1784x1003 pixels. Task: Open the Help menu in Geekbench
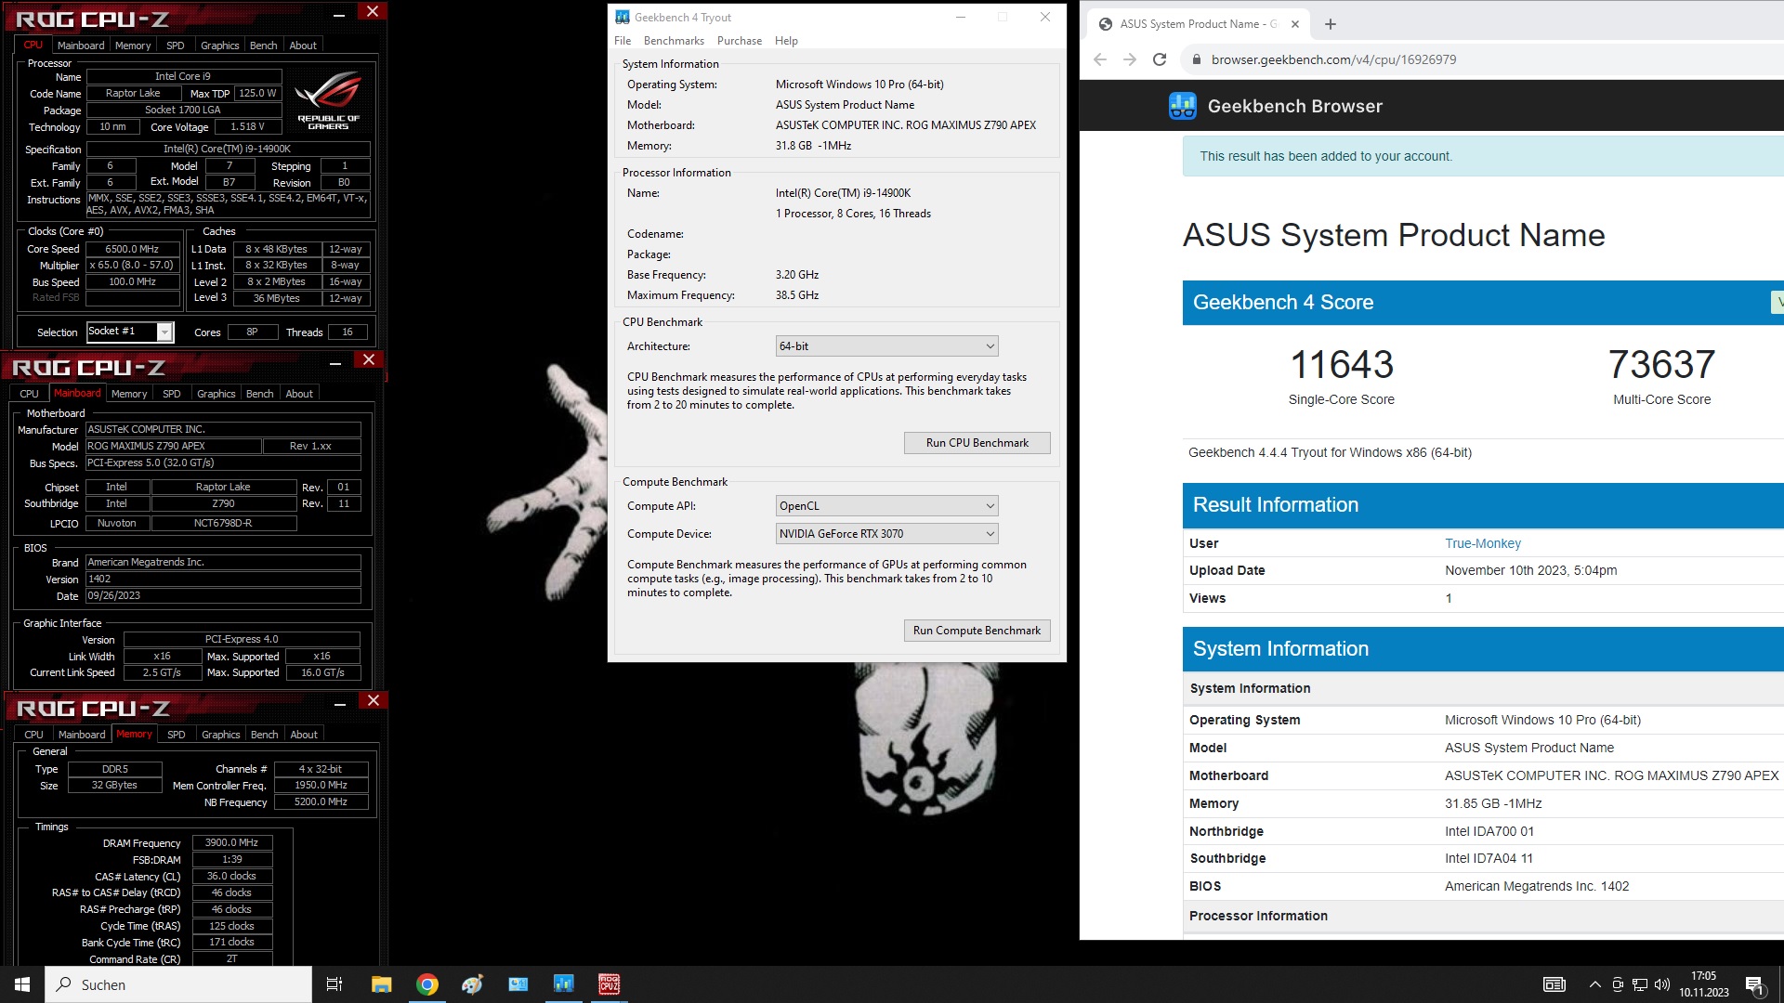786,41
